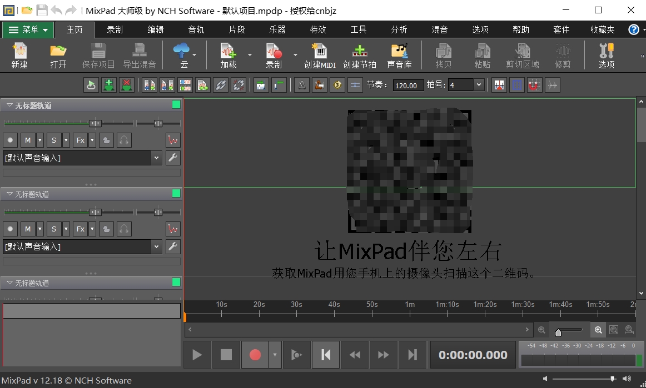Click the mixer sliders icon in toolbar
Image resolution: width=646 pixels, height=388 pixels.
click(x=355, y=85)
